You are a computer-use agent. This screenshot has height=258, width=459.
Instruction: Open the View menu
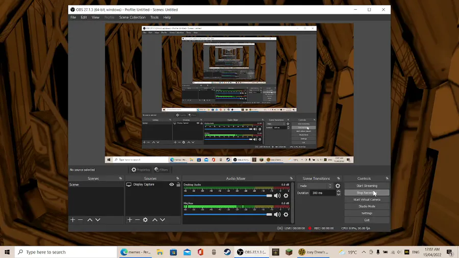pos(95,17)
